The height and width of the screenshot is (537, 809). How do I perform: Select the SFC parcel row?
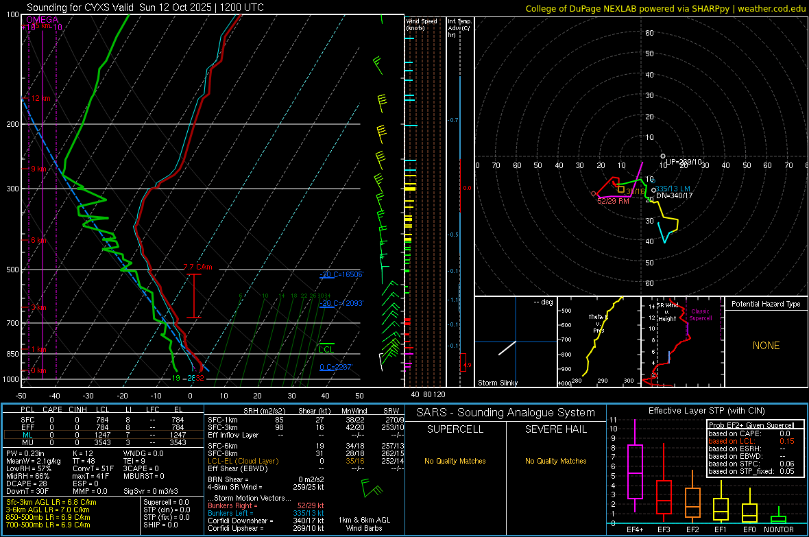tap(104, 420)
